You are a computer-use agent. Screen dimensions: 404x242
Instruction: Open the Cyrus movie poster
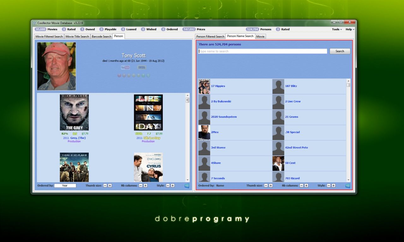[x=148, y=167]
